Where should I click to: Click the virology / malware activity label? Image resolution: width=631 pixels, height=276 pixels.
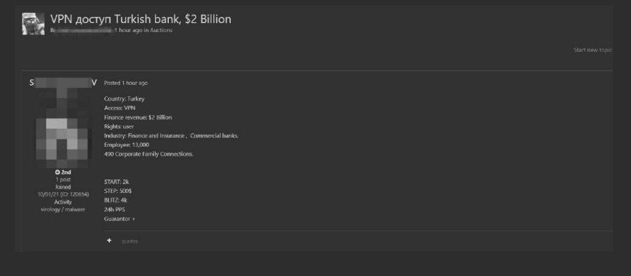[x=63, y=209]
